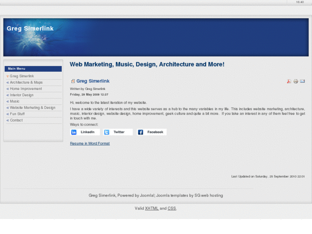This screenshot has width=312, height=234.
Task: Click the 'Last Updated on Saturday' line
Action: pyautogui.click(x=268, y=176)
